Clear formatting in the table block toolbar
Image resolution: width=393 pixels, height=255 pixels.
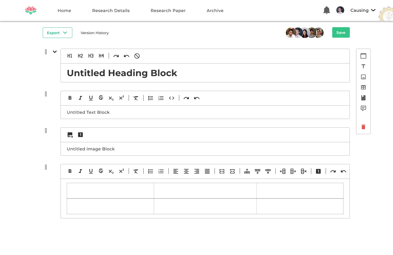[136, 171]
